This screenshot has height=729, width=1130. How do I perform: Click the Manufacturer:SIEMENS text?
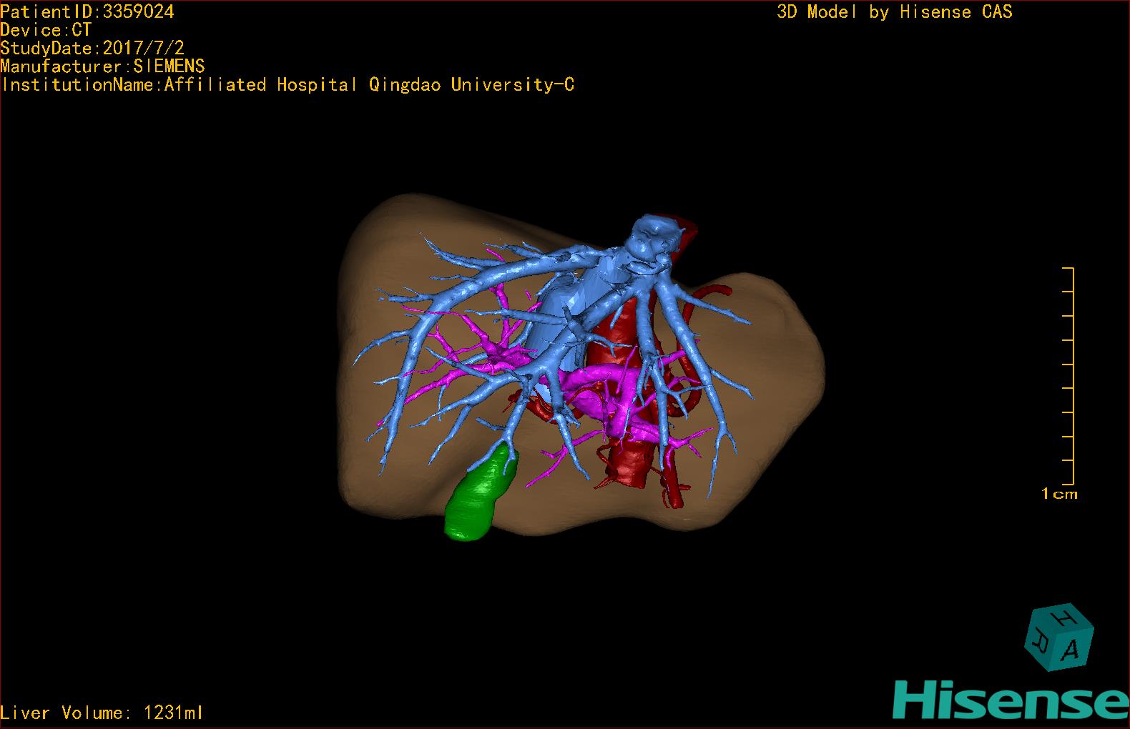(103, 66)
